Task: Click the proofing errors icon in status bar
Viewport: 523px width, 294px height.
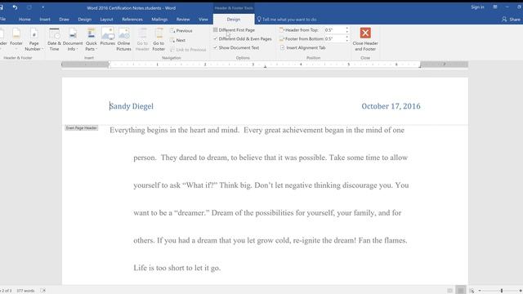Action: coord(42,291)
